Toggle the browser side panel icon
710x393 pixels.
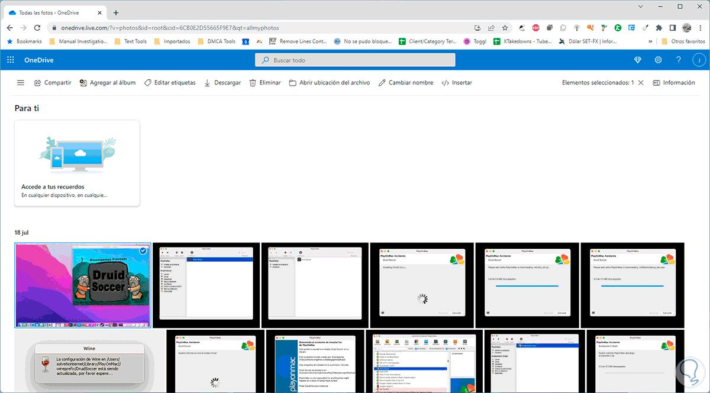coord(672,28)
